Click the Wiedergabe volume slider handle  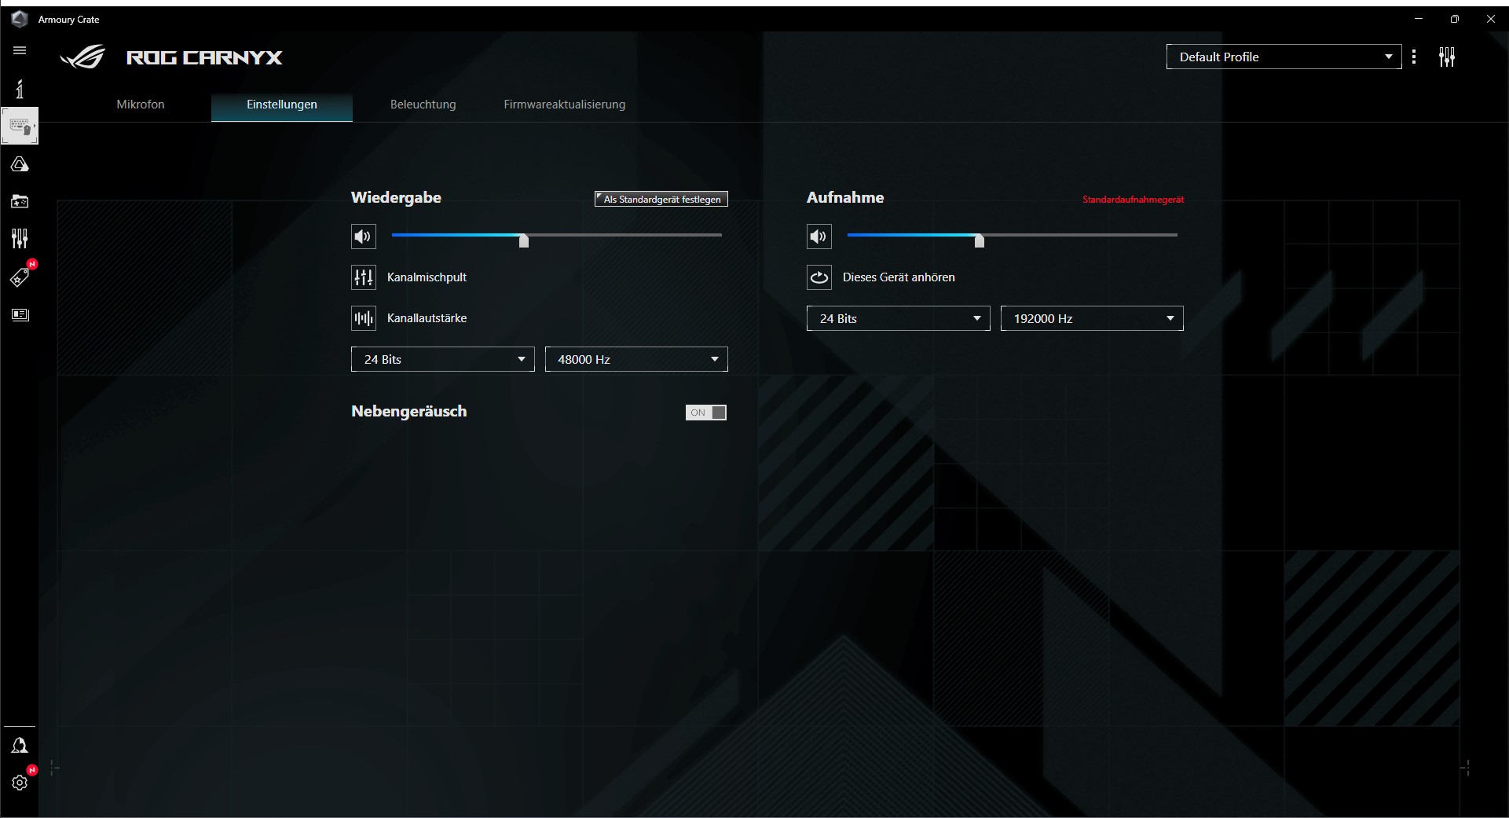pos(524,240)
